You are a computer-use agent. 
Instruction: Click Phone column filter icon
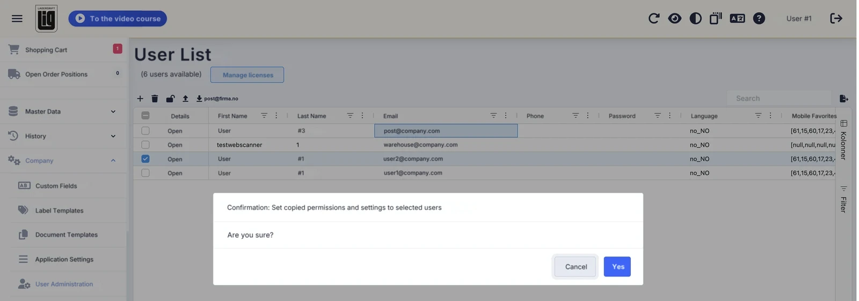pos(576,116)
